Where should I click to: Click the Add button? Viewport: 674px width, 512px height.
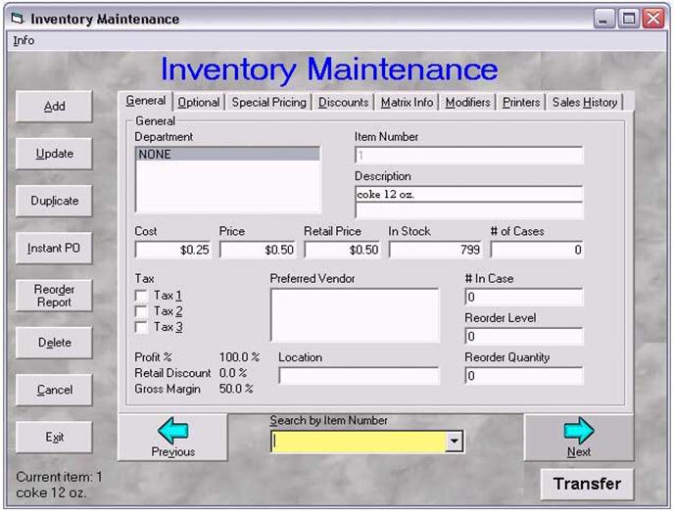click(x=54, y=106)
